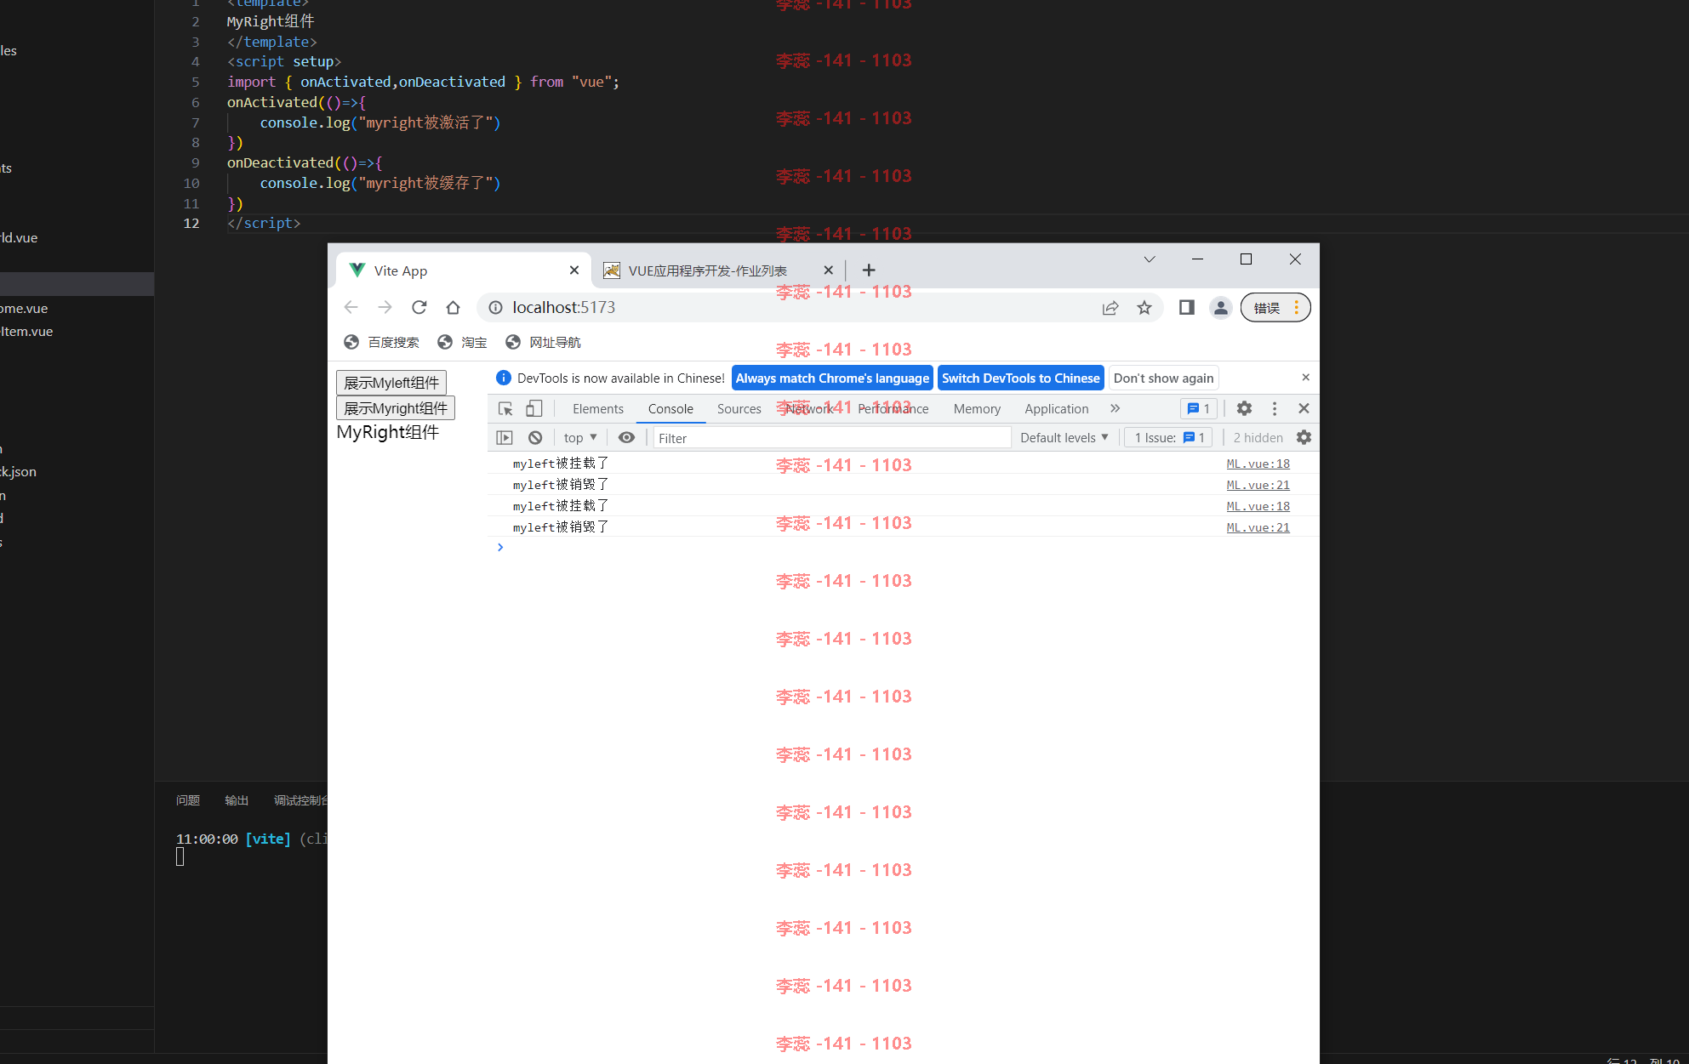Screen dimensions: 1689x1064
Task: Click the 1 Issue link in console bar
Action: 1169,437
